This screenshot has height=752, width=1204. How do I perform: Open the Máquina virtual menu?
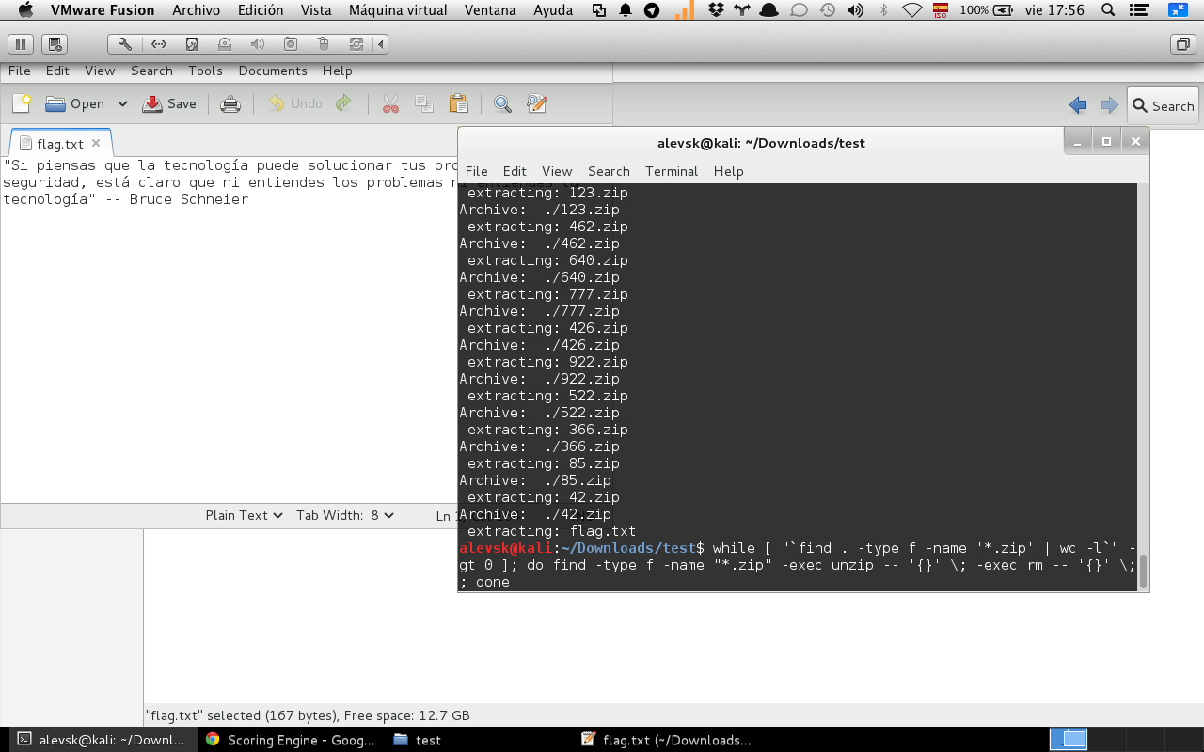pos(396,10)
